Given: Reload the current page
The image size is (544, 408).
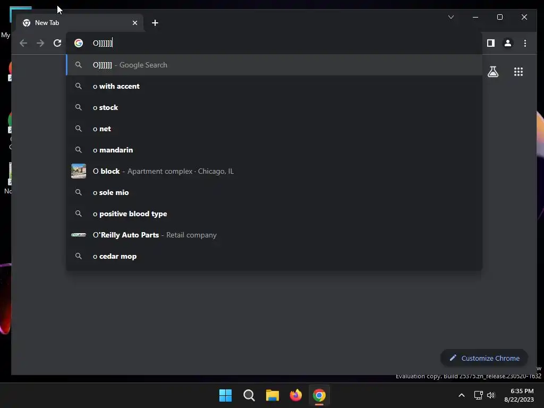Looking at the screenshot, I should pyautogui.click(x=57, y=43).
